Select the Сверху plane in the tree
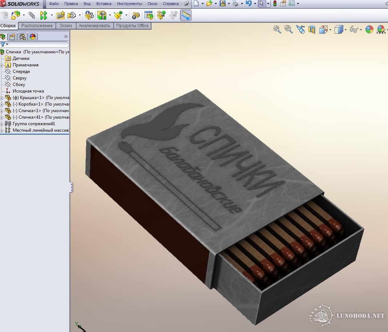388x332 pixels. coord(20,78)
